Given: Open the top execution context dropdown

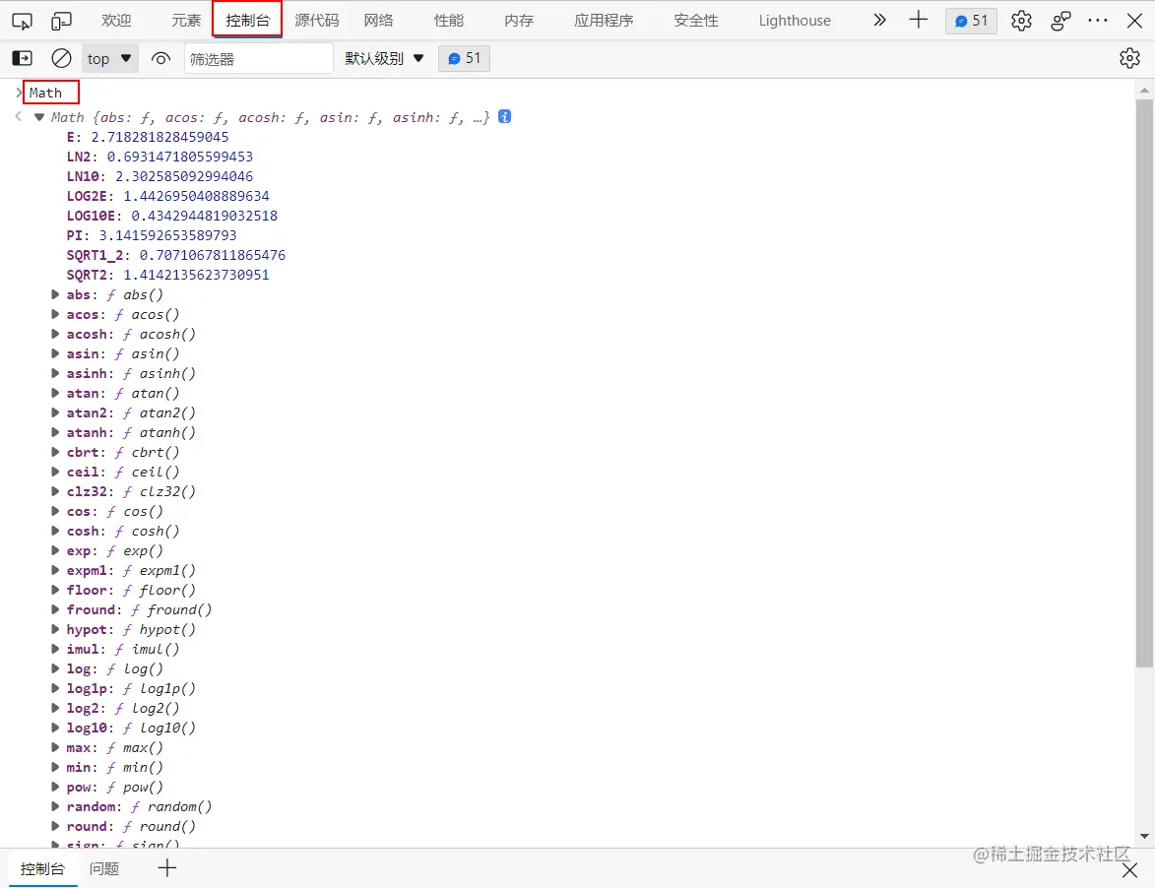Looking at the screenshot, I should coord(109,58).
